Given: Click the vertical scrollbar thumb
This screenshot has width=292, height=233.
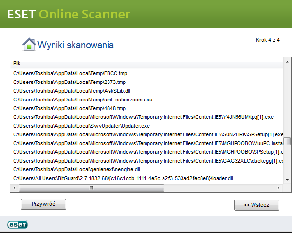Looking at the screenshot, I should tap(287, 141).
